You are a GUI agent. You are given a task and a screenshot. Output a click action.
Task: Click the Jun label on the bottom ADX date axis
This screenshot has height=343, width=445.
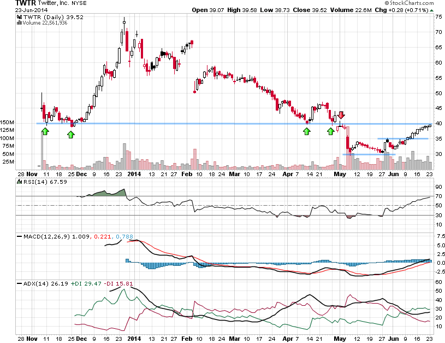[x=393, y=339]
